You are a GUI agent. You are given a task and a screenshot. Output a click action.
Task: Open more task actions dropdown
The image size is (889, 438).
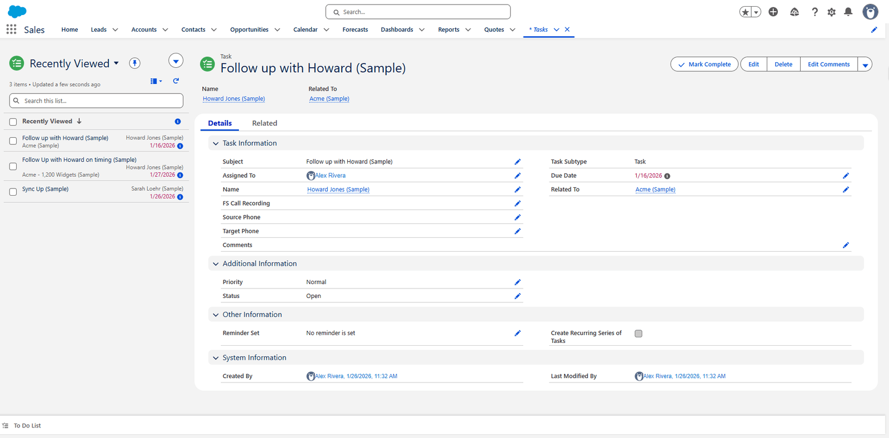tap(865, 64)
